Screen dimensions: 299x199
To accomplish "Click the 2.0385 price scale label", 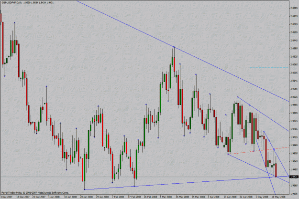I will [x=294, y=48].
